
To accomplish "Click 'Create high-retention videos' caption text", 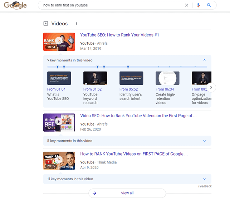I will (165, 99).
